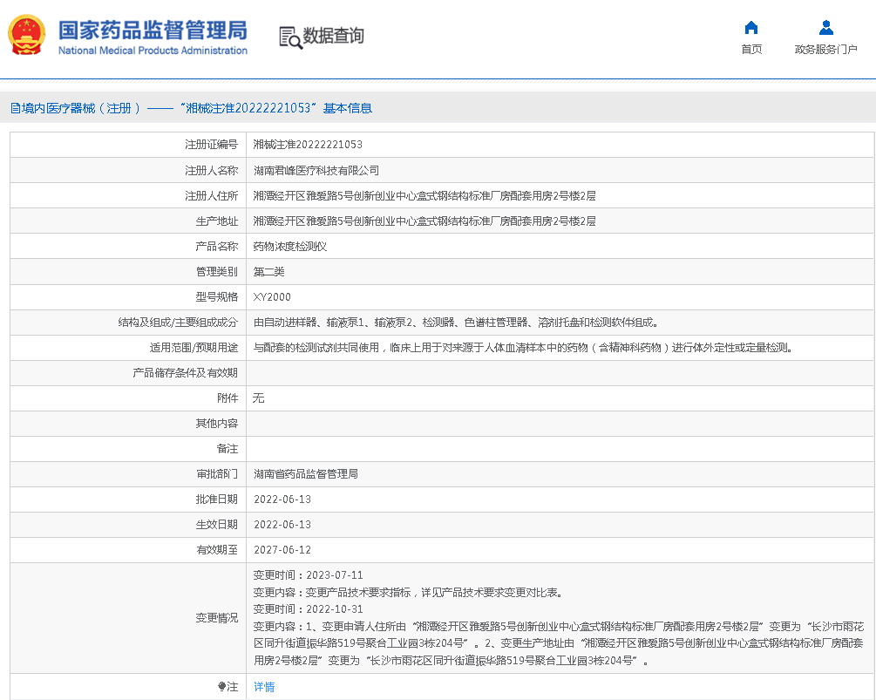
Task: Click the 型号规格 row label
Action: pyautogui.click(x=217, y=297)
